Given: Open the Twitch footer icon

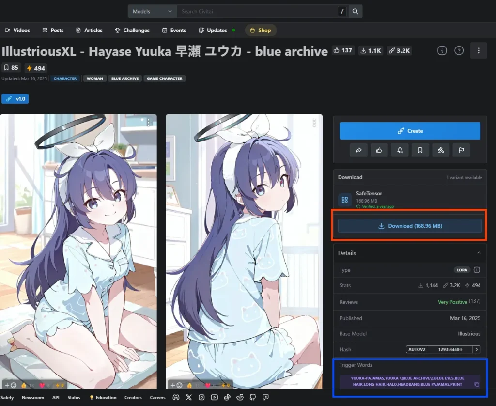Looking at the screenshot, I should 266,397.
